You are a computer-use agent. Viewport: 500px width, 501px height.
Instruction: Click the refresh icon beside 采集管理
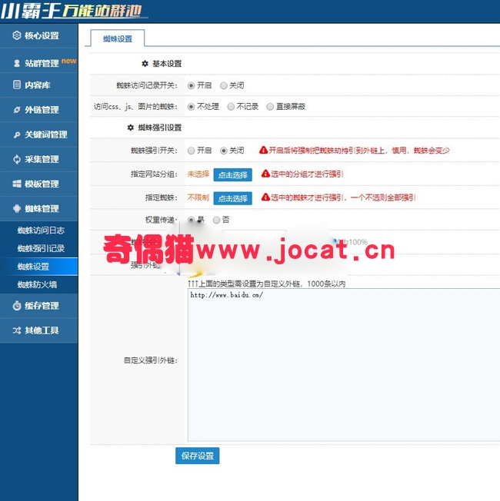pyautogui.click(x=17, y=159)
